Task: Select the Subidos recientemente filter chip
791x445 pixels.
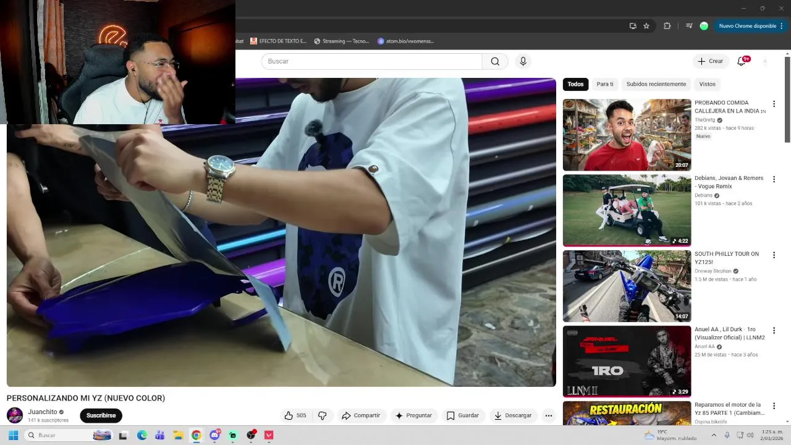Action: click(x=656, y=84)
